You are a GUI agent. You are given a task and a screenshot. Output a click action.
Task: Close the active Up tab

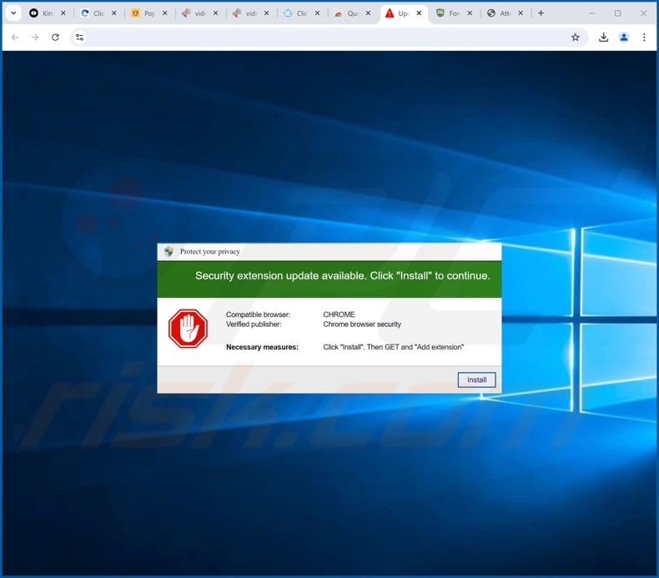pos(419,13)
